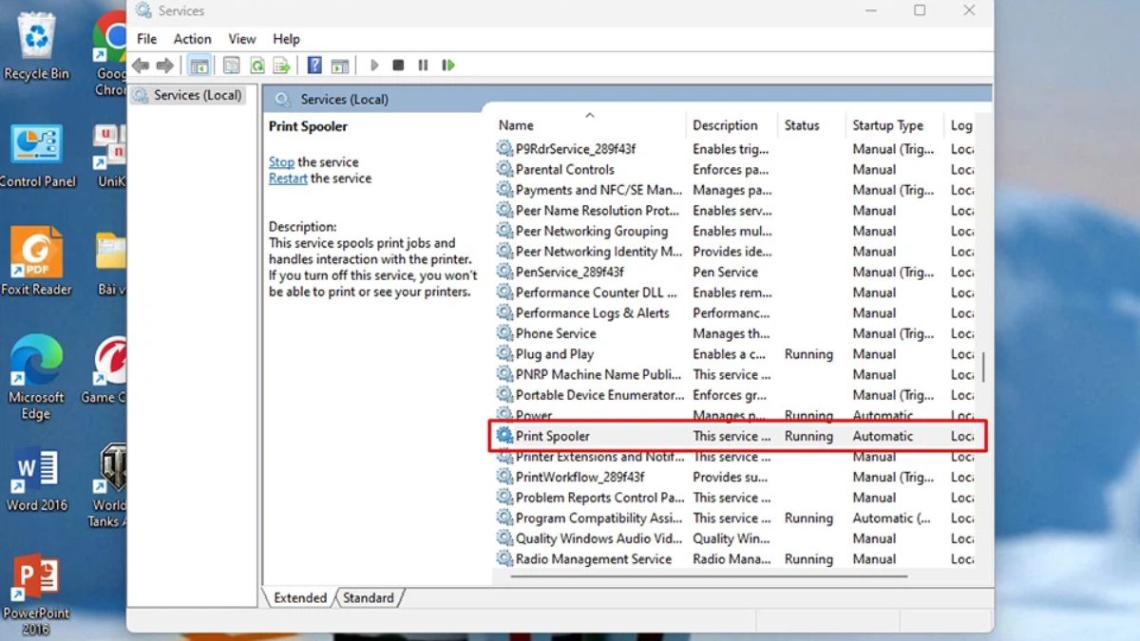Toggle the console tree pane visibility
Screen dimensions: 1140x641
(200, 65)
